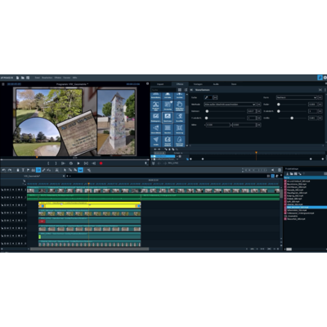Select the yellow clip on track 3
327x327 pixels.
89,205
